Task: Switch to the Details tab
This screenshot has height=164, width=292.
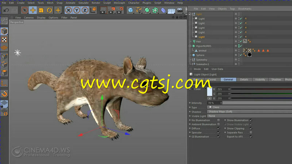Action: click(x=244, y=79)
